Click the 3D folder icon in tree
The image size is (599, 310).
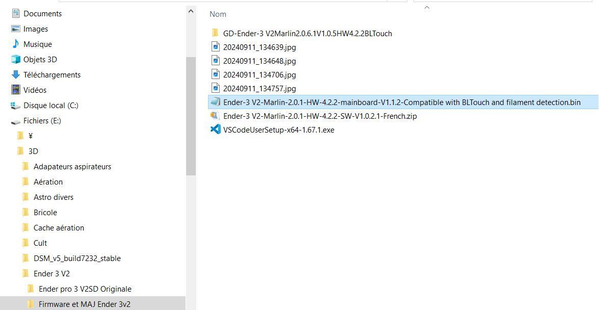point(20,150)
